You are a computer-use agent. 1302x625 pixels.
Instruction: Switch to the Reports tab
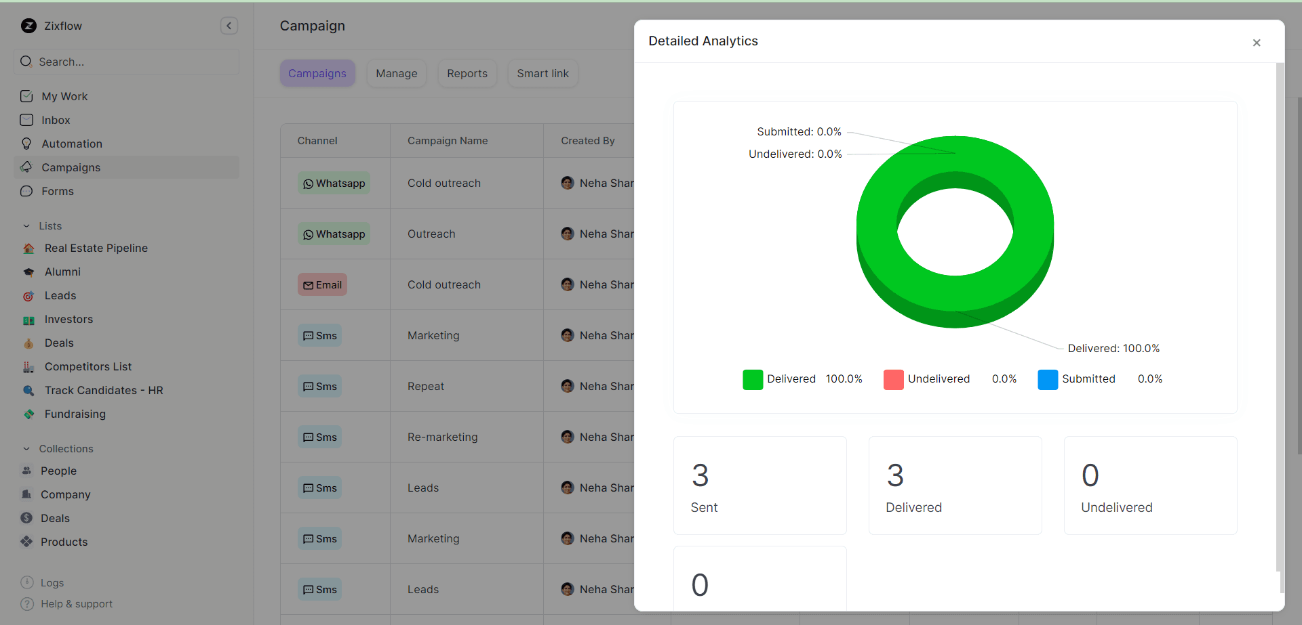pos(467,73)
